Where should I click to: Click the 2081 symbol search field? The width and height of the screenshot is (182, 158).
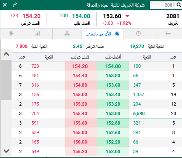(x=166, y=5)
